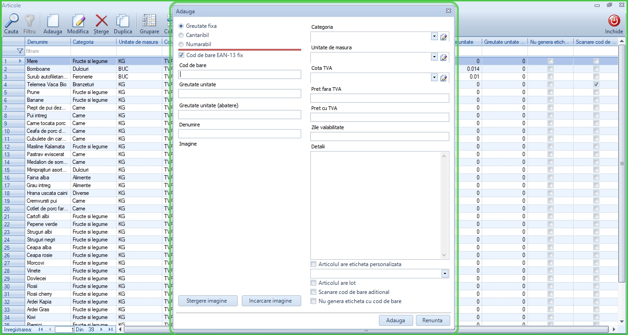Open the Filtru filter tool
Screen dimensions: 628x335
tap(30, 23)
